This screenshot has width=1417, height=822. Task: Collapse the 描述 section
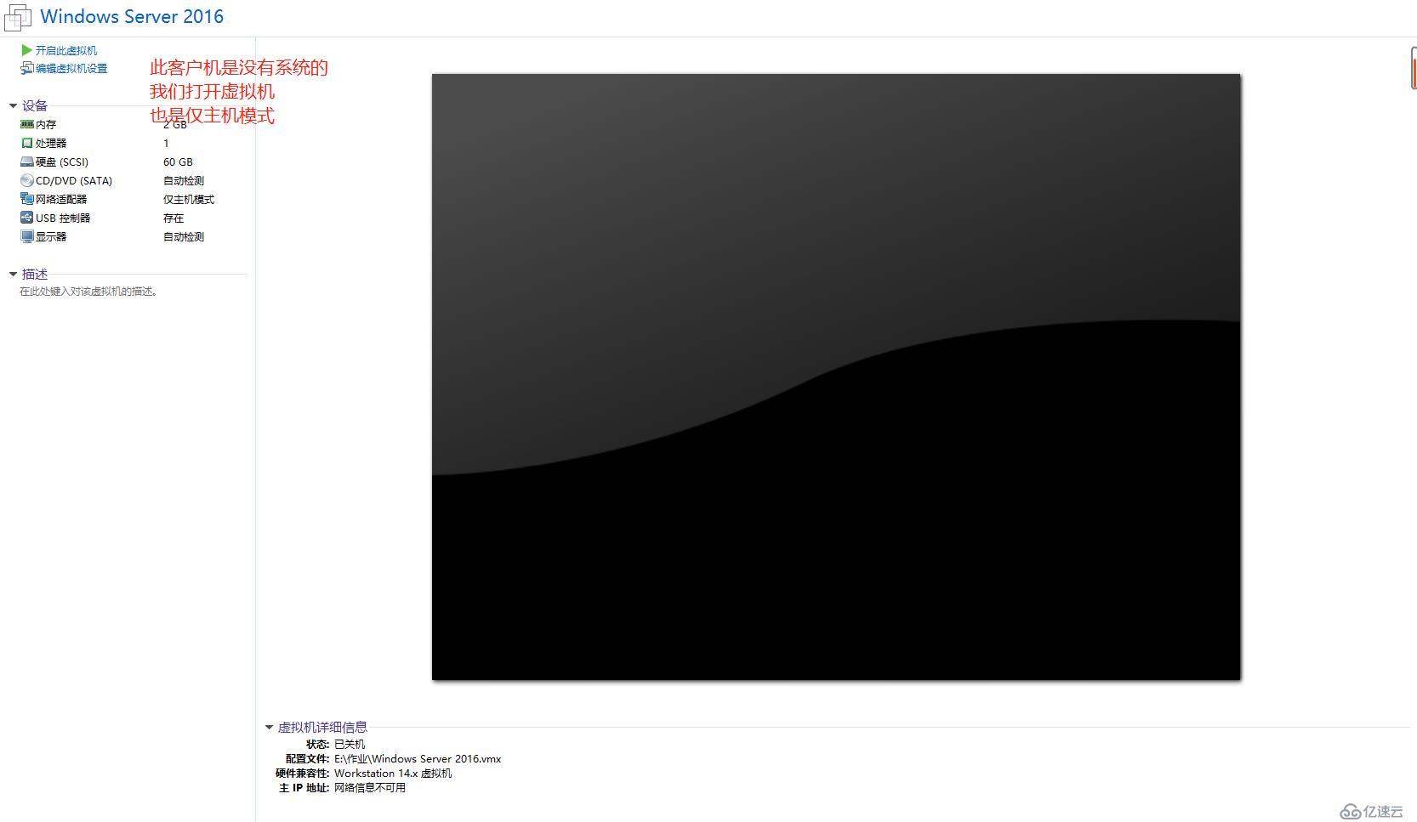(x=14, y=274)
